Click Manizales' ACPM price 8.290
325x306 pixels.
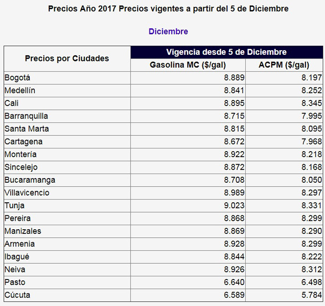click(x=311, y=231)
